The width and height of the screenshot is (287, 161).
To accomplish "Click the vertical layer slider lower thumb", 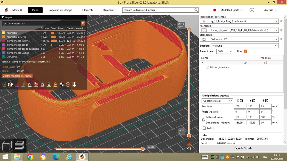I will pyautogui.click(x=189, y=135).
